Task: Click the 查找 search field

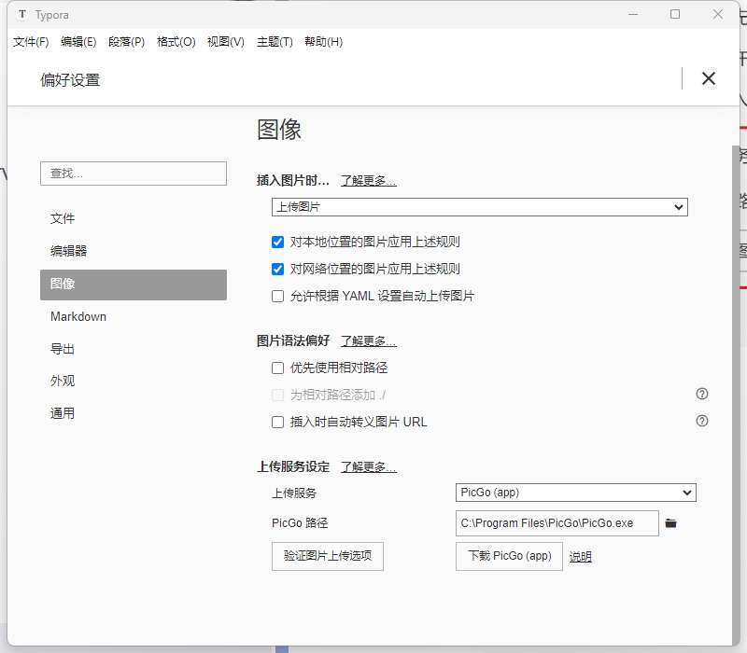Action: (133, 174)
